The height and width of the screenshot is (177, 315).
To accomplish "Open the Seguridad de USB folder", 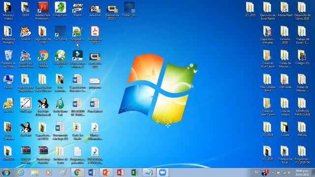I will (43, 35).
